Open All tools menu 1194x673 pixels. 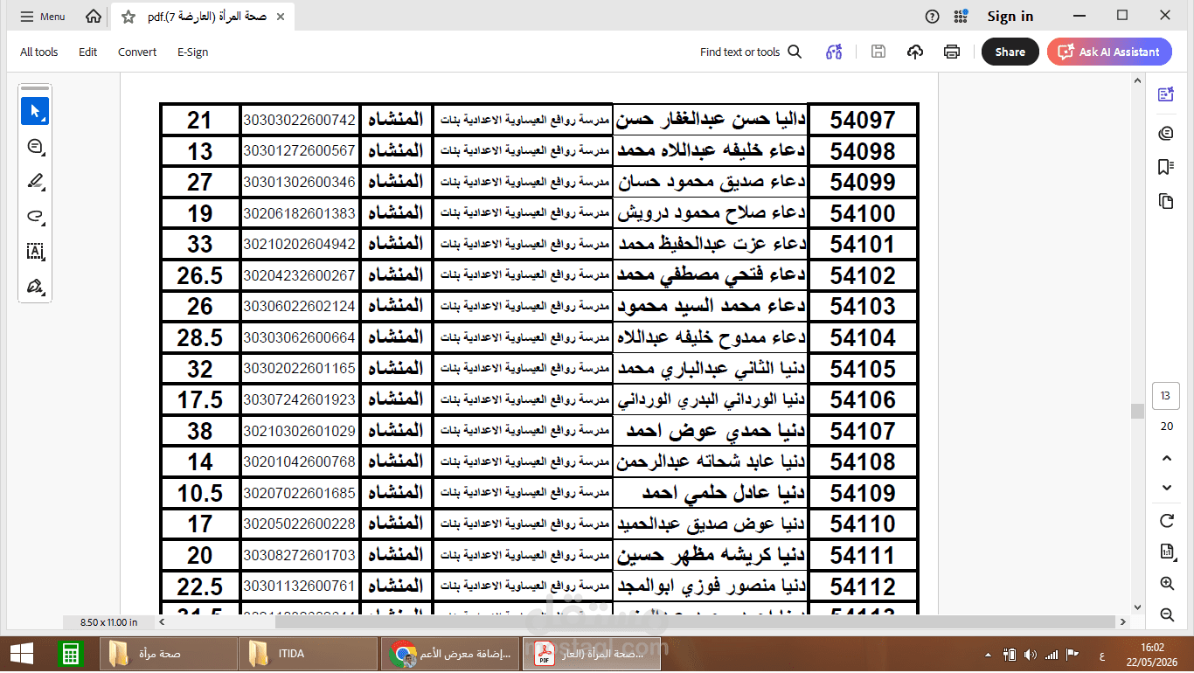[39, 52]
